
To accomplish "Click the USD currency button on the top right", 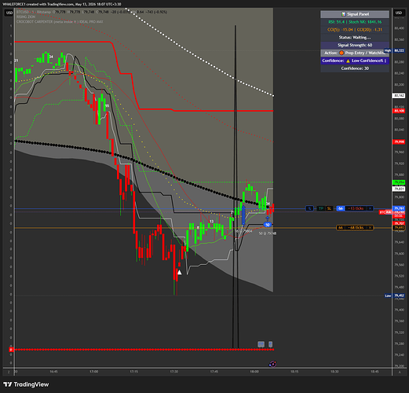I will coord(399,13).
